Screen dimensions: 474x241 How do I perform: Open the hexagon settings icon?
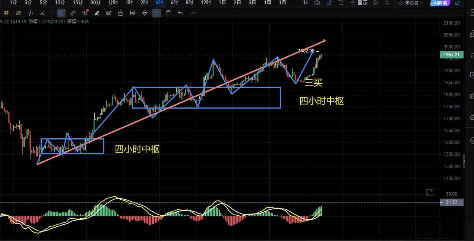375,3
